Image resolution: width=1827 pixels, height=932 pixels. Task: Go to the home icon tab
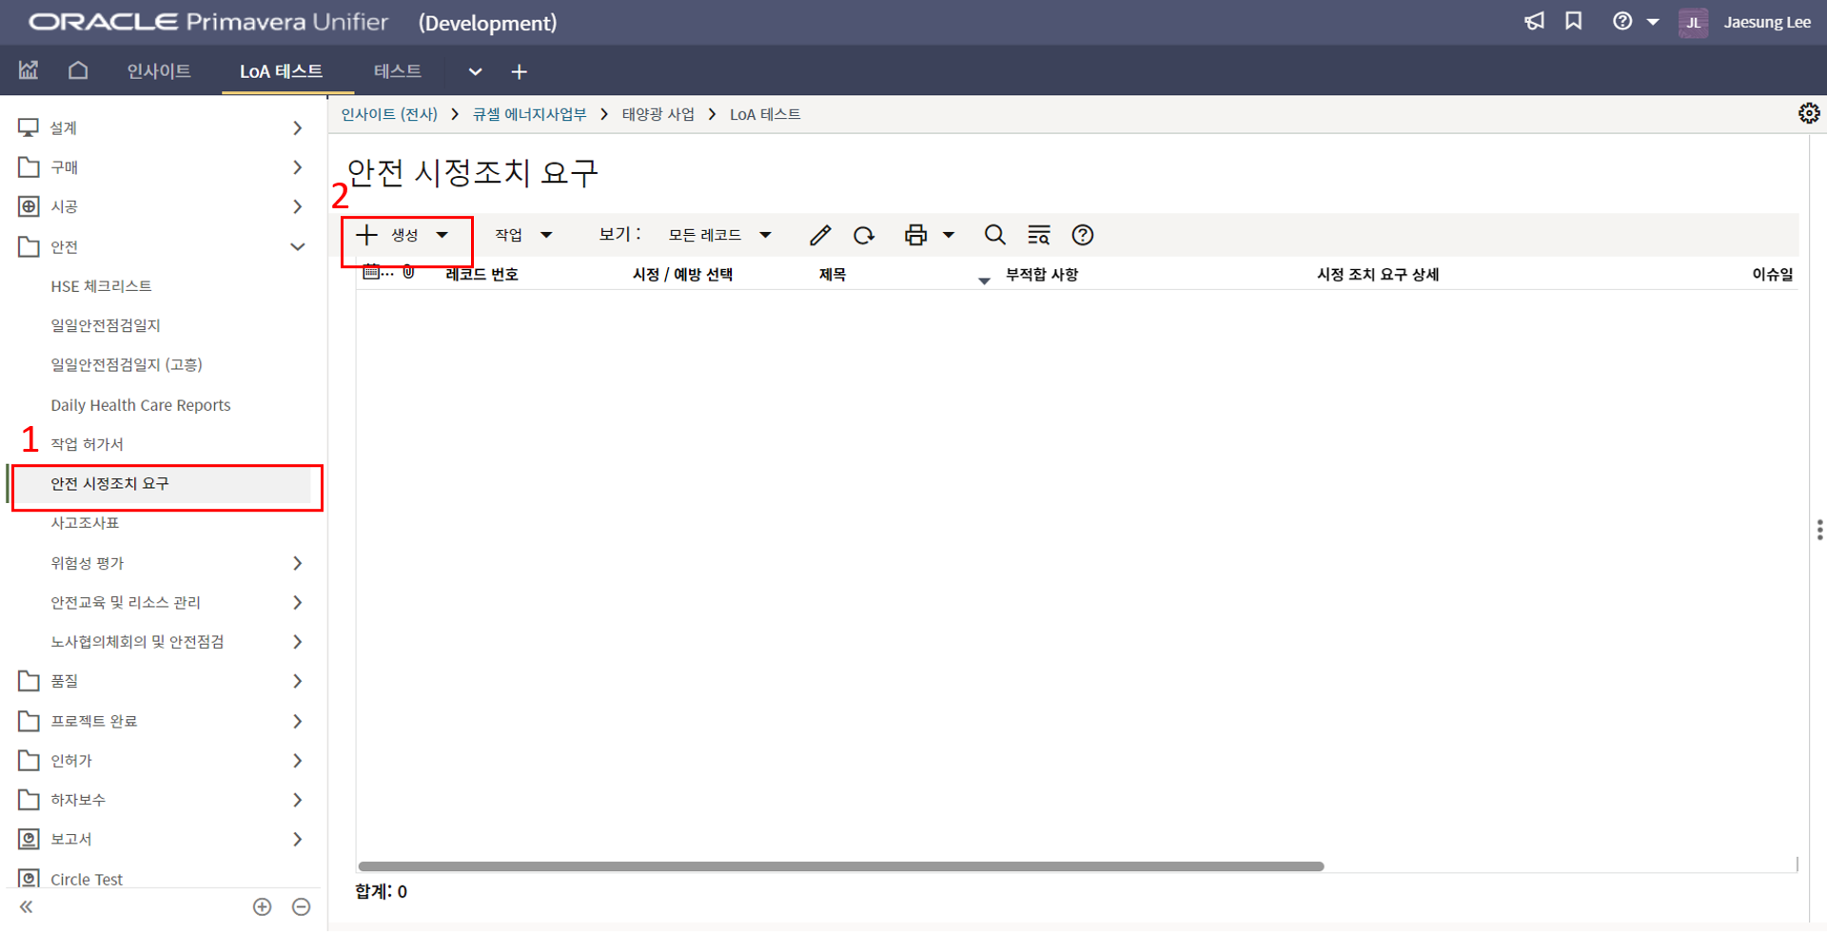pyautogui.click(x=78, y=70)
